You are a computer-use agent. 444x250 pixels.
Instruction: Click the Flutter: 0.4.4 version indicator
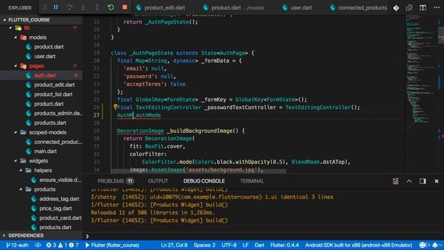(x=284, y=245)
